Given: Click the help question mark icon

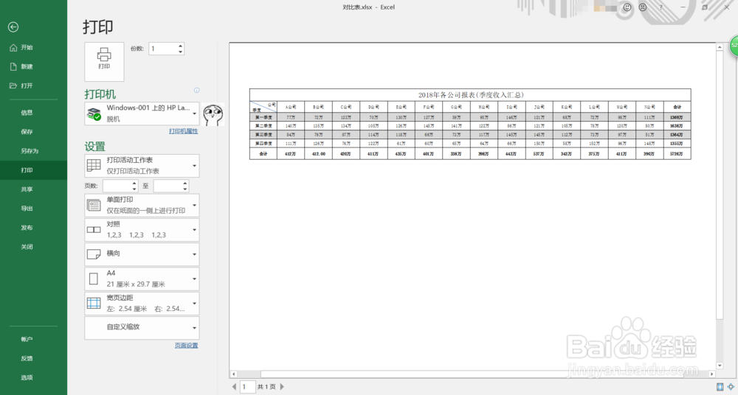Looking at the screenshot, I should 661,7.
